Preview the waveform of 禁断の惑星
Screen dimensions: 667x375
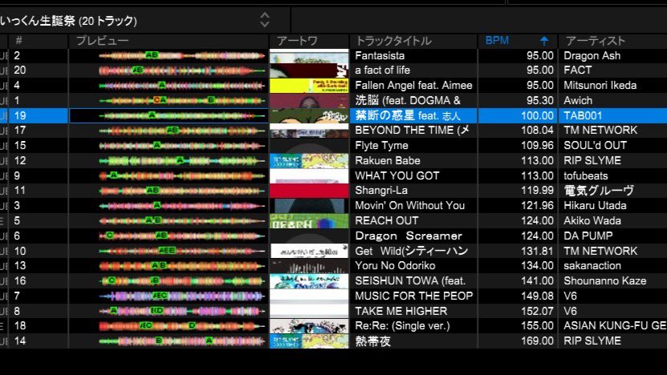click(x=182, y=115)
